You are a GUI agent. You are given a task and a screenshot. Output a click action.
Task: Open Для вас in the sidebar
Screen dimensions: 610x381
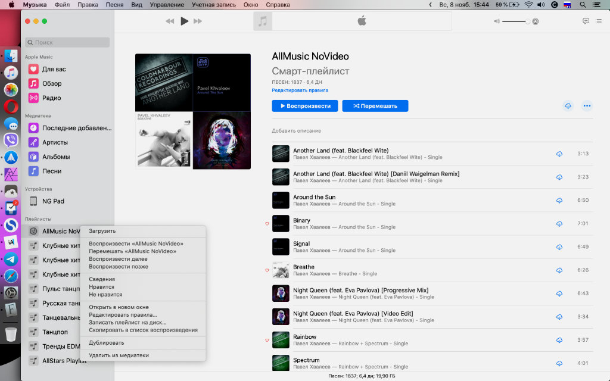(67, 69)
